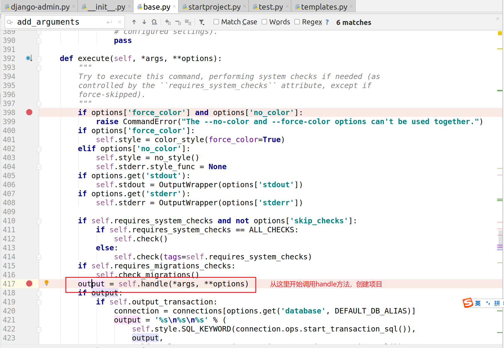Click the fold end marker at line 404
The width and height of the screenshot is (504, 348).
[39, 167]
